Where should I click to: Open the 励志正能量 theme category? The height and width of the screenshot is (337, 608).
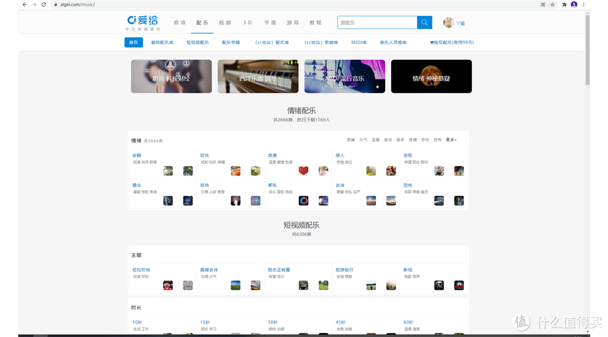click(279, 270)
